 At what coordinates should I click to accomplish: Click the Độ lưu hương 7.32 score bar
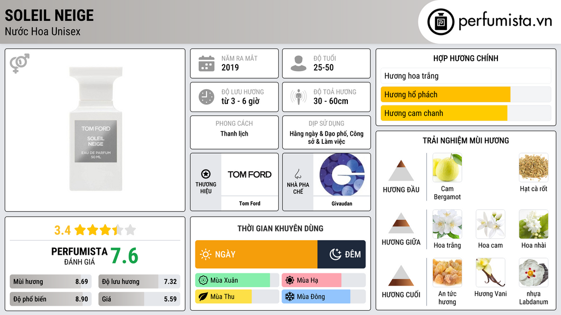[139, 282]
